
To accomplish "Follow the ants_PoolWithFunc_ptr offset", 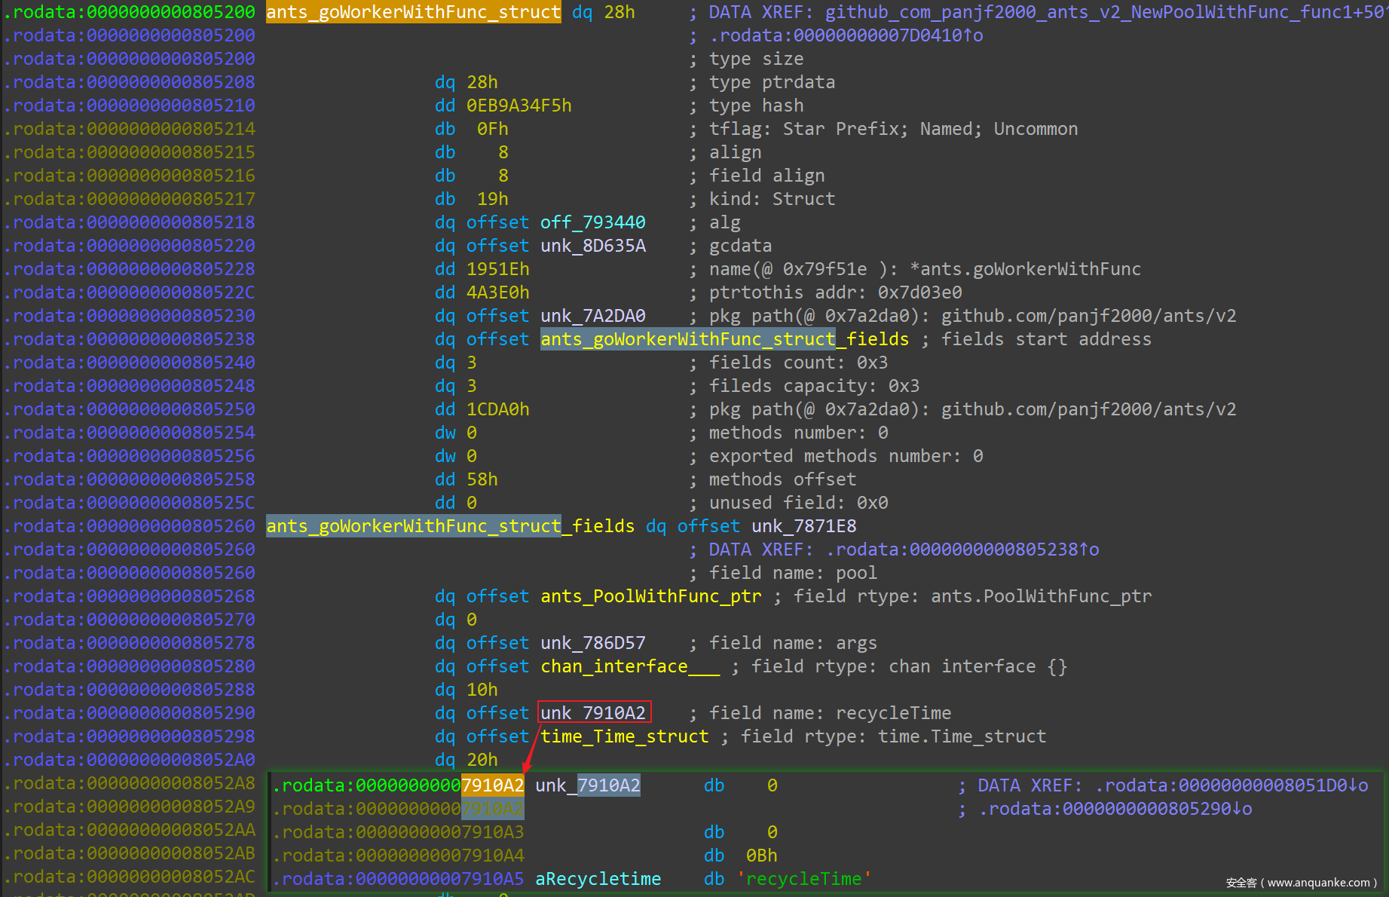I will pos(650,596).
